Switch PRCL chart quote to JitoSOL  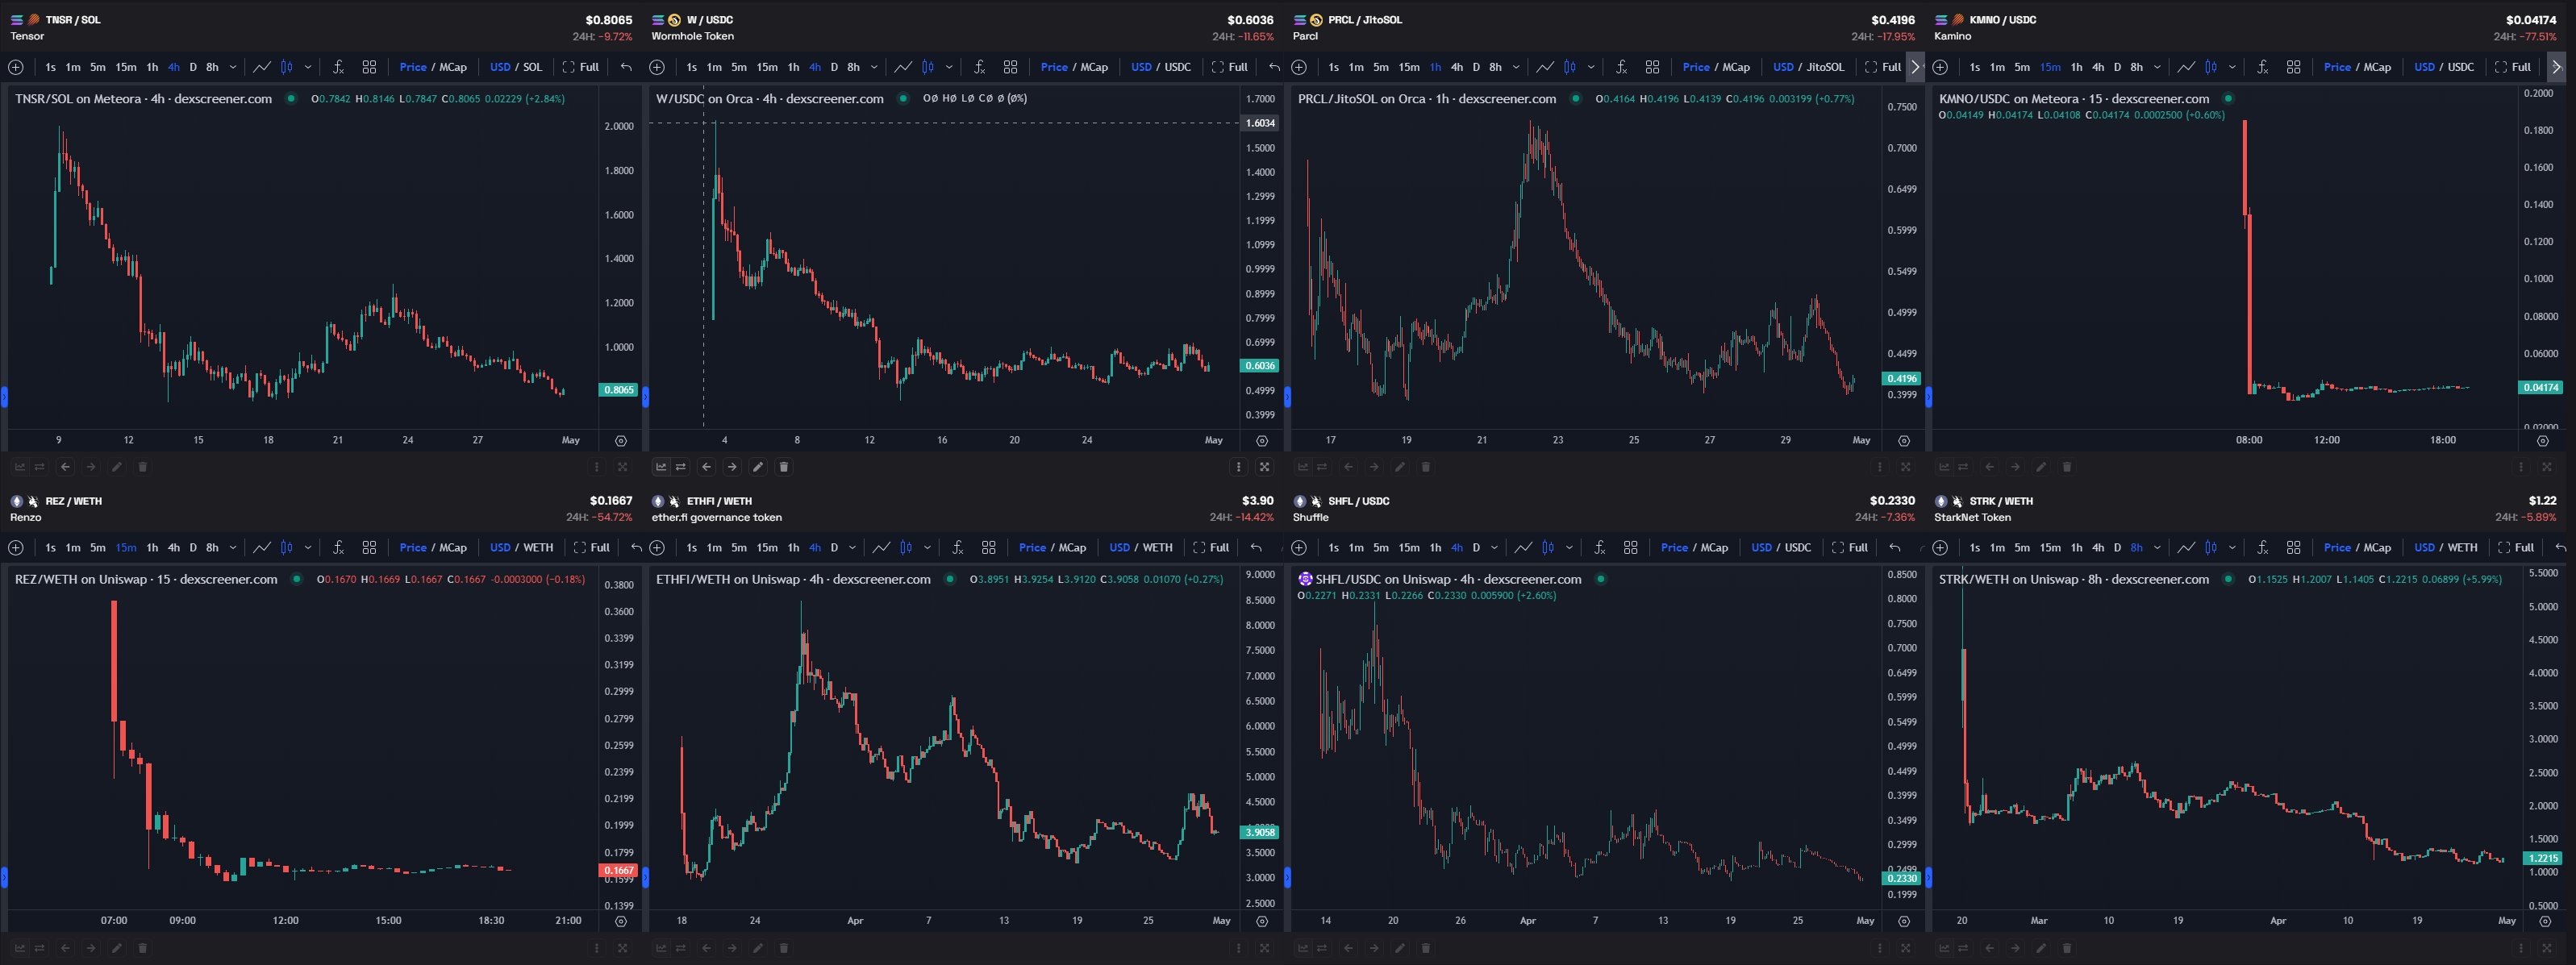click(x=1825, y=67)
